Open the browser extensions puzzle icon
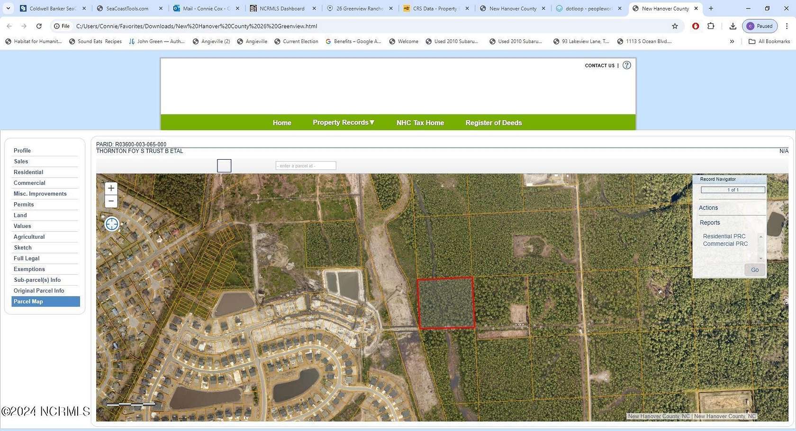Viewport: 796px width, 431px height. tap(711, 26)
